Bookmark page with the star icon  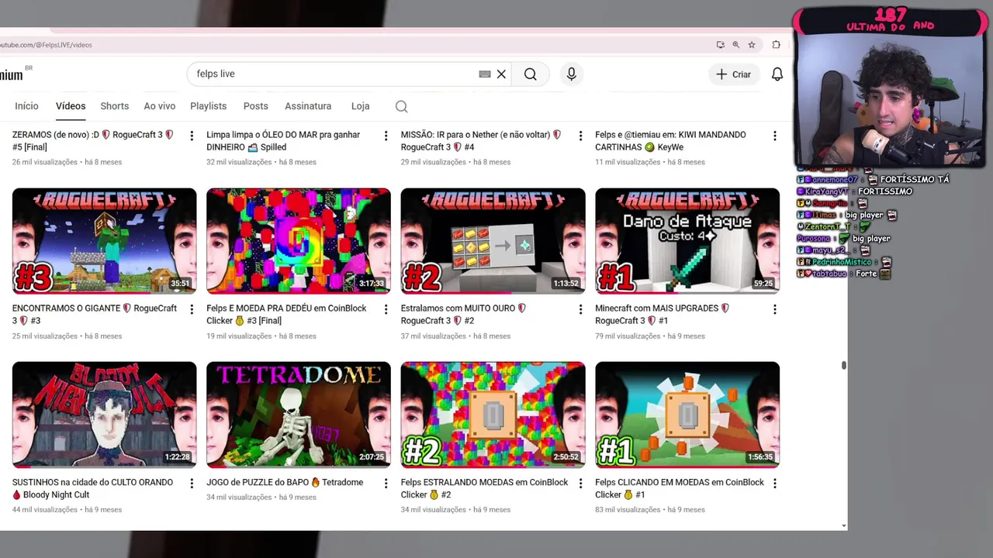tap(751, 45)
